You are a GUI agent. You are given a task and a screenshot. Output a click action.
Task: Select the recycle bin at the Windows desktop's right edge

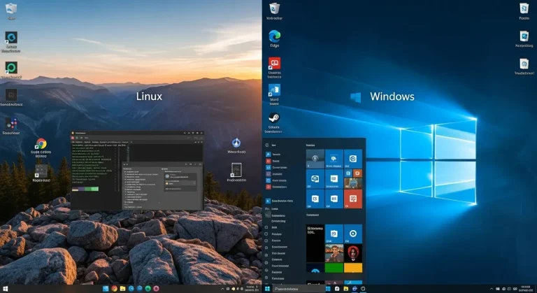(524, 8)
